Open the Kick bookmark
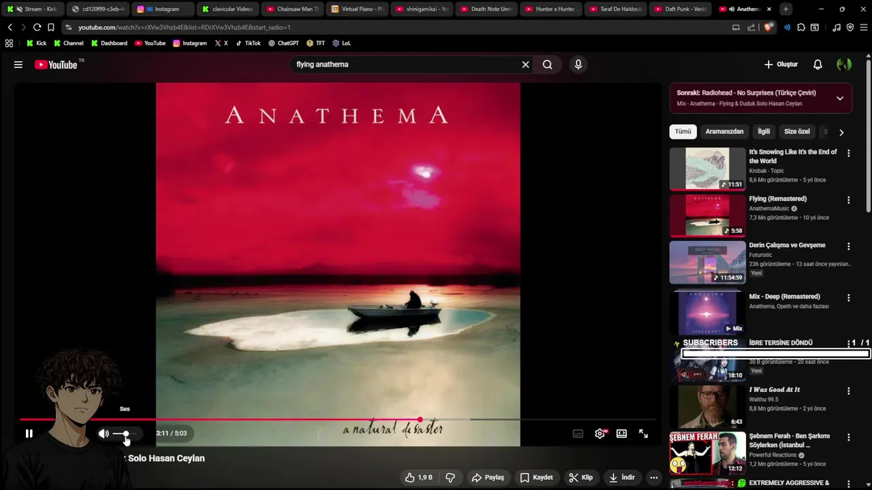The width and height of the screenshot is (872, 490). pyautogui.click(x=36, y=43)
